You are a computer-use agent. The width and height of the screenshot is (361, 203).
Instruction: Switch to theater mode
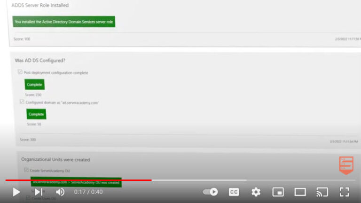(300, 192)
